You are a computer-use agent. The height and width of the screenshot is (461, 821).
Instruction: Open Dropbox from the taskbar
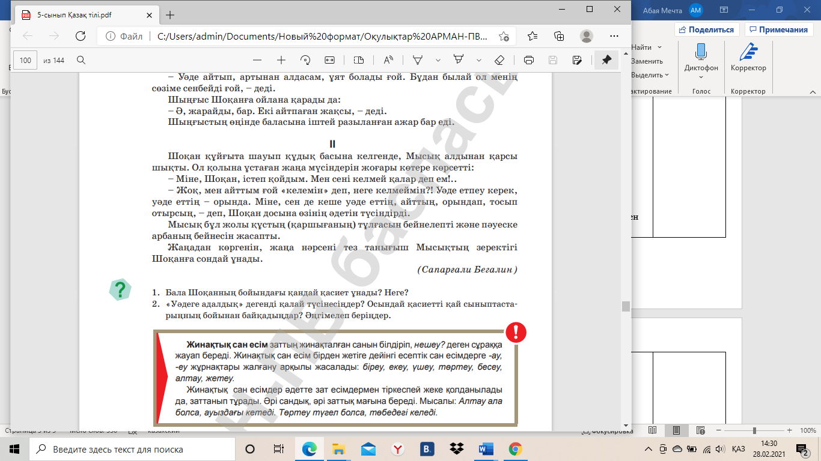[x=456, y=449]
